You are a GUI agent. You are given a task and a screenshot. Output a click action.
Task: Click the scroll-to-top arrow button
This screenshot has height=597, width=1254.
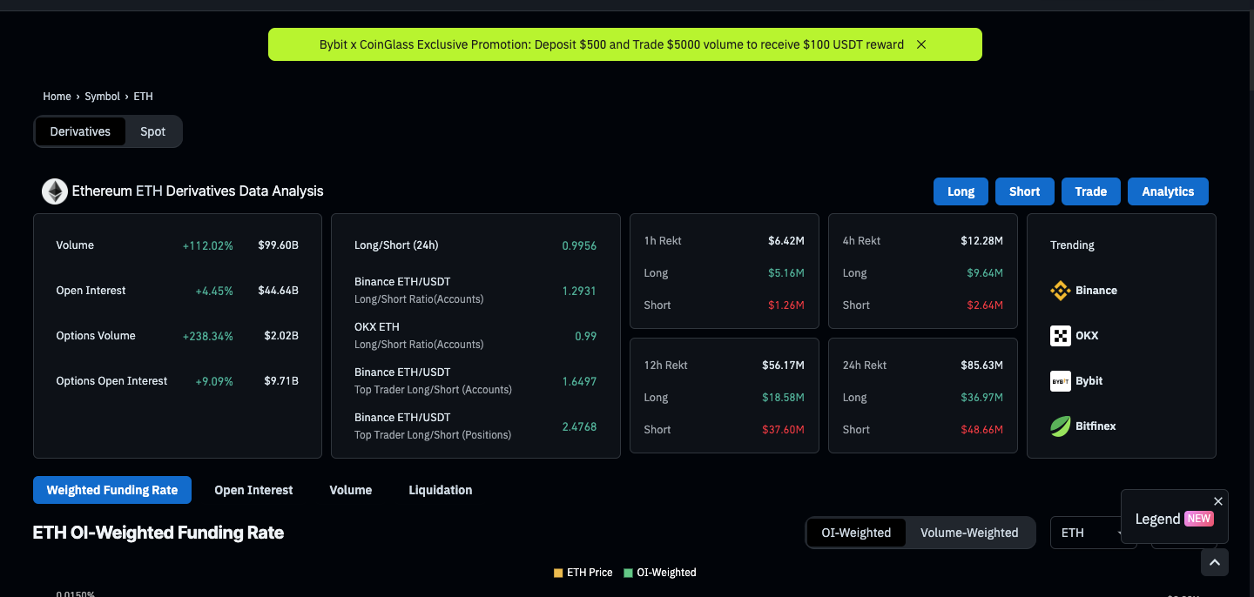click(1215, 563)
